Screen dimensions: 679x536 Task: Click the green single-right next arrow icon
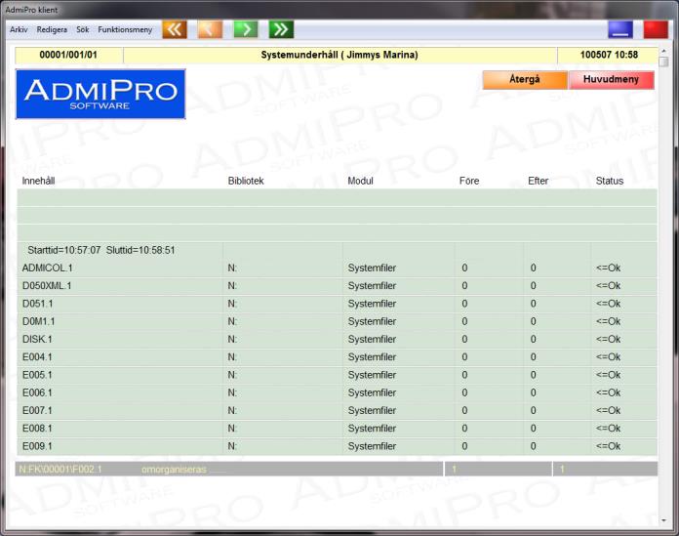tap(246, 29)
